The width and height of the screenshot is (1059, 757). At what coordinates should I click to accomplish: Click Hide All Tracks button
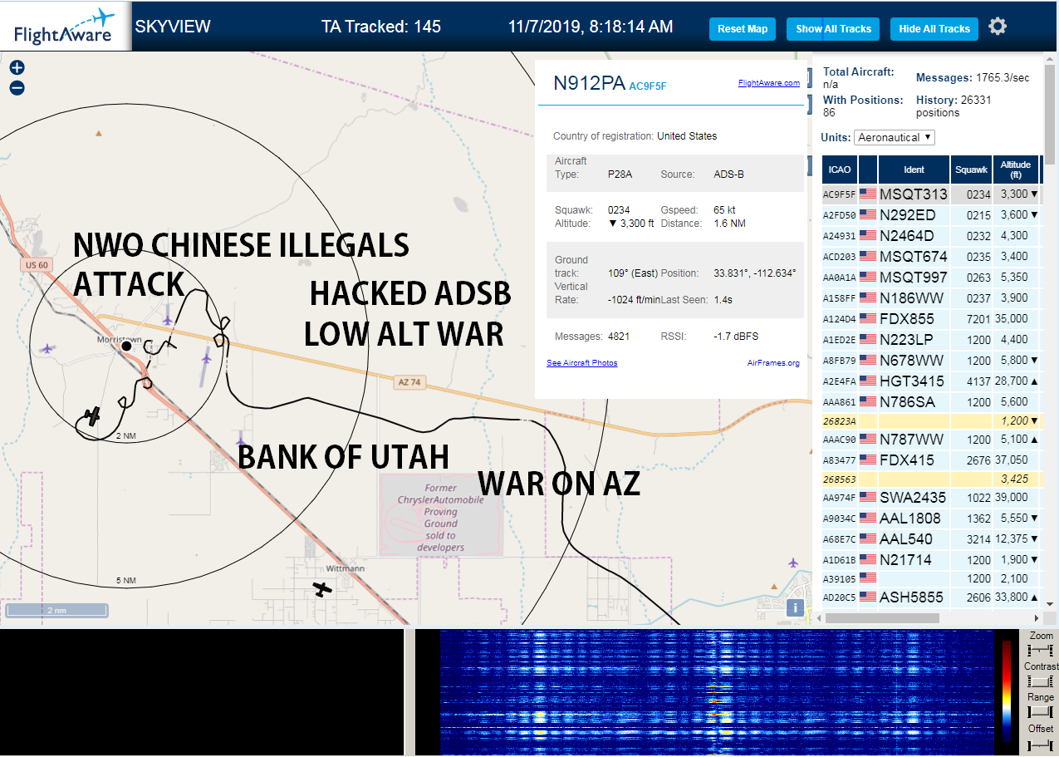(934, 29)
